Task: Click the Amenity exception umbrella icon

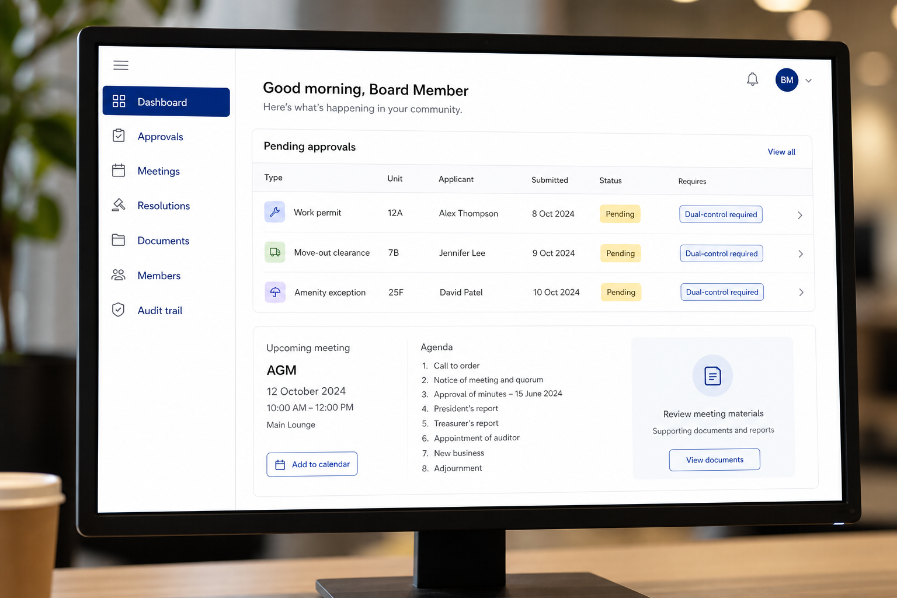Action: tap(276, 292)
